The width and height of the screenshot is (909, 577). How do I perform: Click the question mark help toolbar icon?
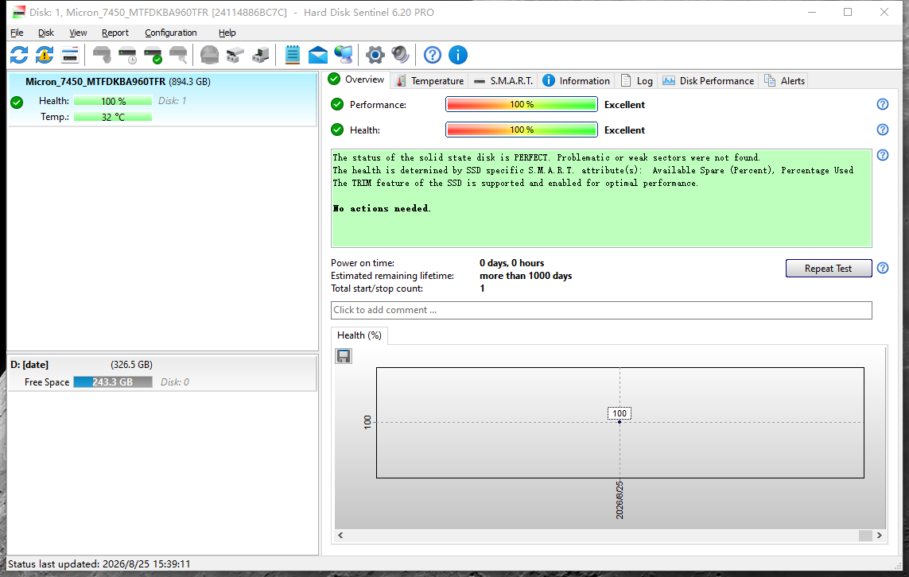(433, 55)
